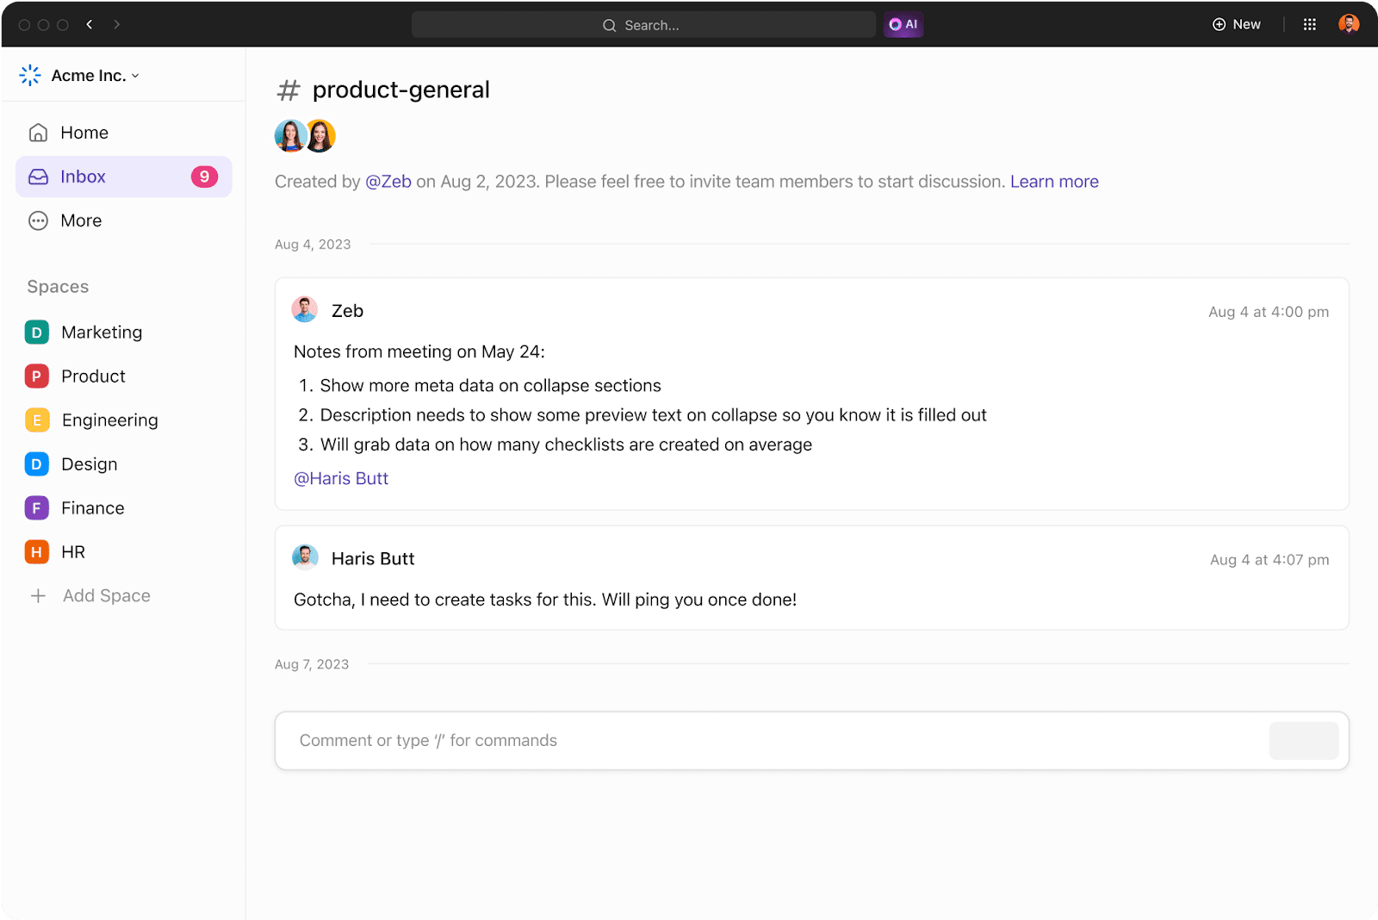Open the Inbox showing 9 notifications
This screenshot has width=1378, height=920.
[x=83, y=176]
